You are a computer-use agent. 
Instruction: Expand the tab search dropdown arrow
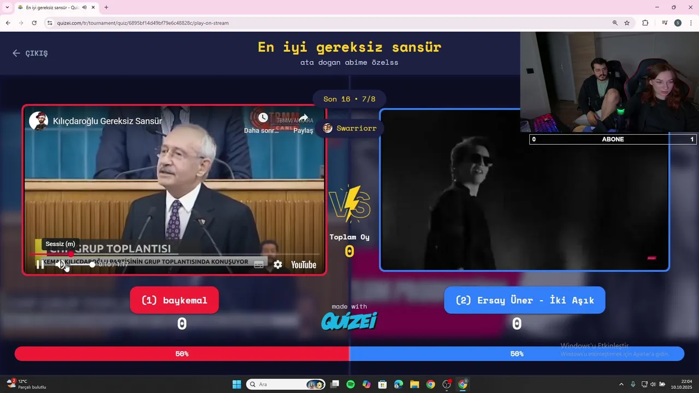click(x=7, y=7)
